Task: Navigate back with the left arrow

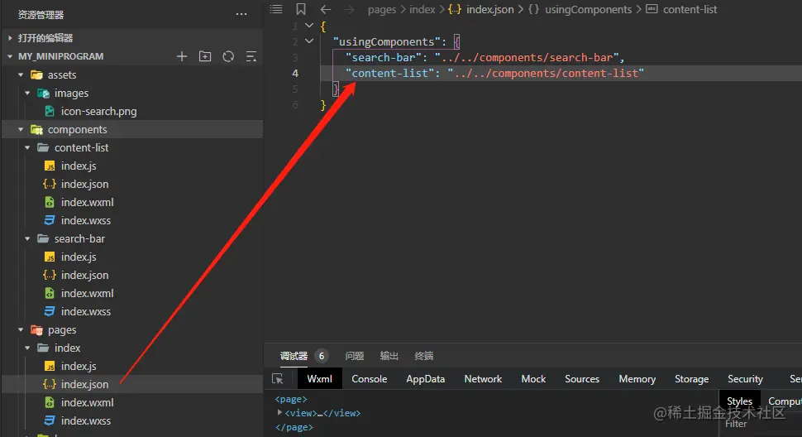Action: click(x=325, y=9)
